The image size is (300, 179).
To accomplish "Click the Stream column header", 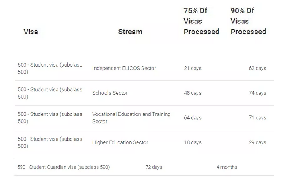I will 130,32.
